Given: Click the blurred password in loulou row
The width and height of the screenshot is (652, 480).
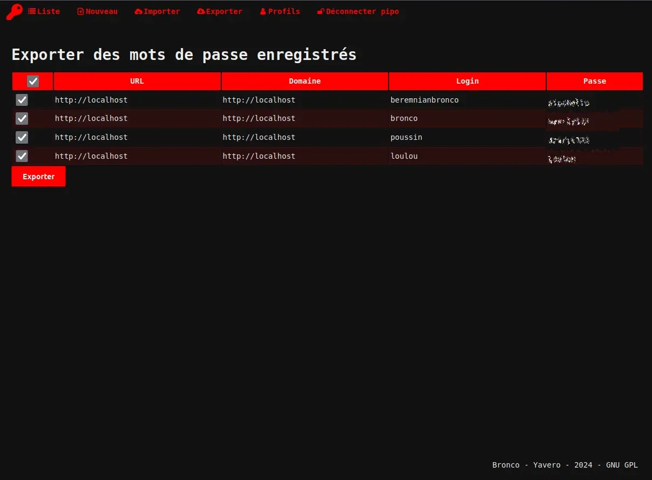Looking at the screenshot, I should tap(562, 159).
